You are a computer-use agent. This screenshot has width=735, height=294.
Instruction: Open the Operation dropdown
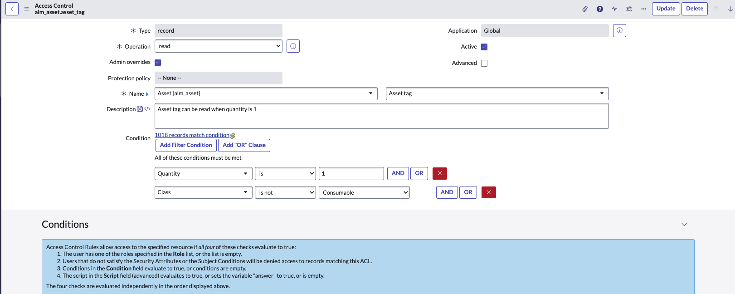tap(218, 46)
